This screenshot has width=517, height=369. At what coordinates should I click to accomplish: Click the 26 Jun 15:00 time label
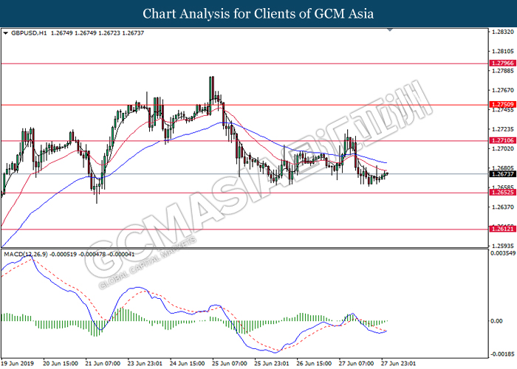pyautogui.click(x=314, y=363)
